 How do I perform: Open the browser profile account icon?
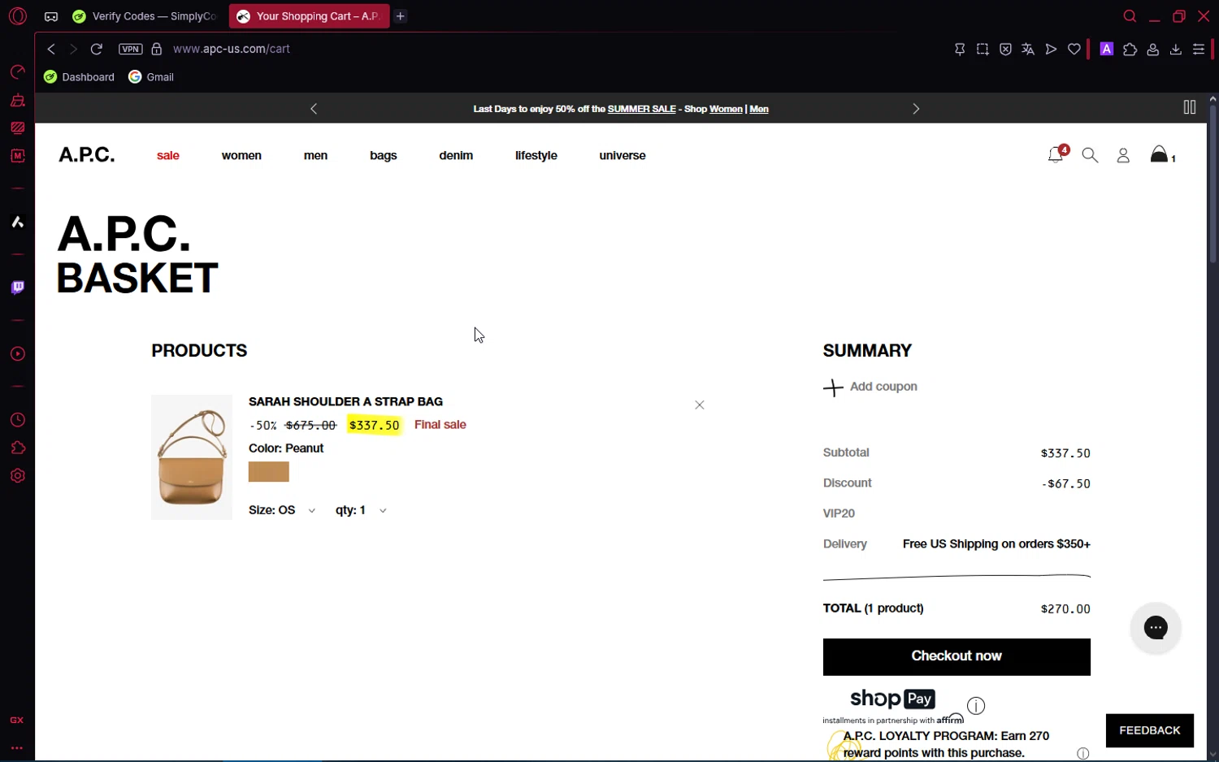pyautogui.click(x=1152, y=50)
